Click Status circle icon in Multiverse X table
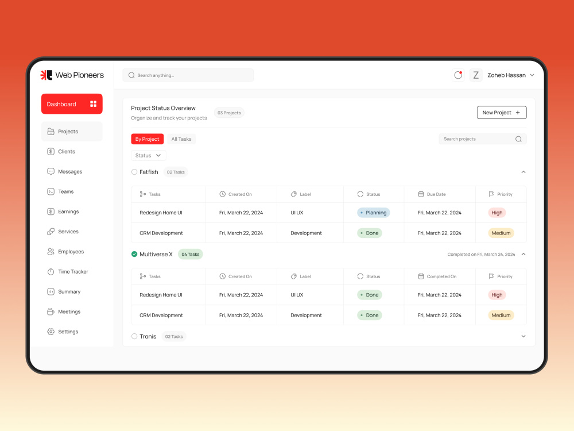Viewport: 574px width, 431px height. point(360,276)
